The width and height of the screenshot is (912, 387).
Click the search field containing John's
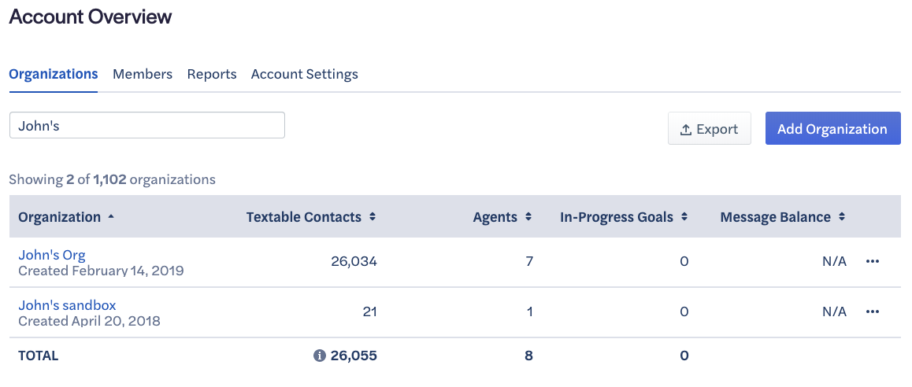(147, 126)
